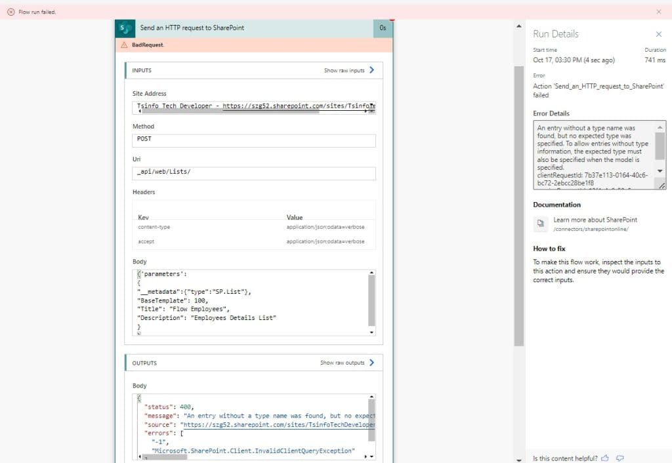The image size is (672, 463).
Task: Click the Error Details scroll up arrow
Action: pyautogui.click(x=660, y=127)
